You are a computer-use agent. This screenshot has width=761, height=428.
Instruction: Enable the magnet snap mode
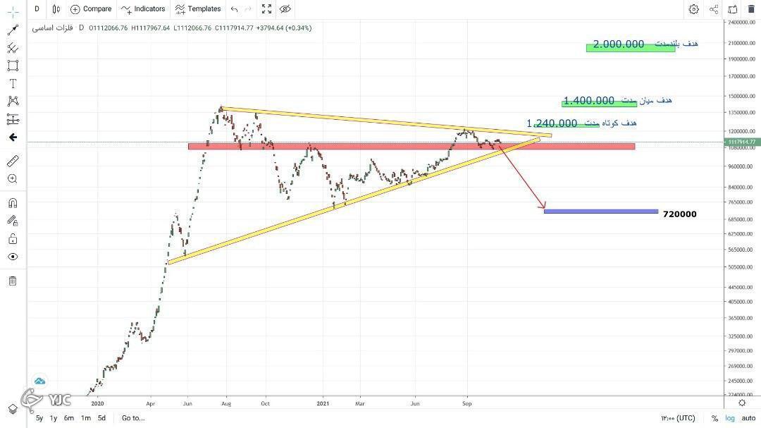13,202
